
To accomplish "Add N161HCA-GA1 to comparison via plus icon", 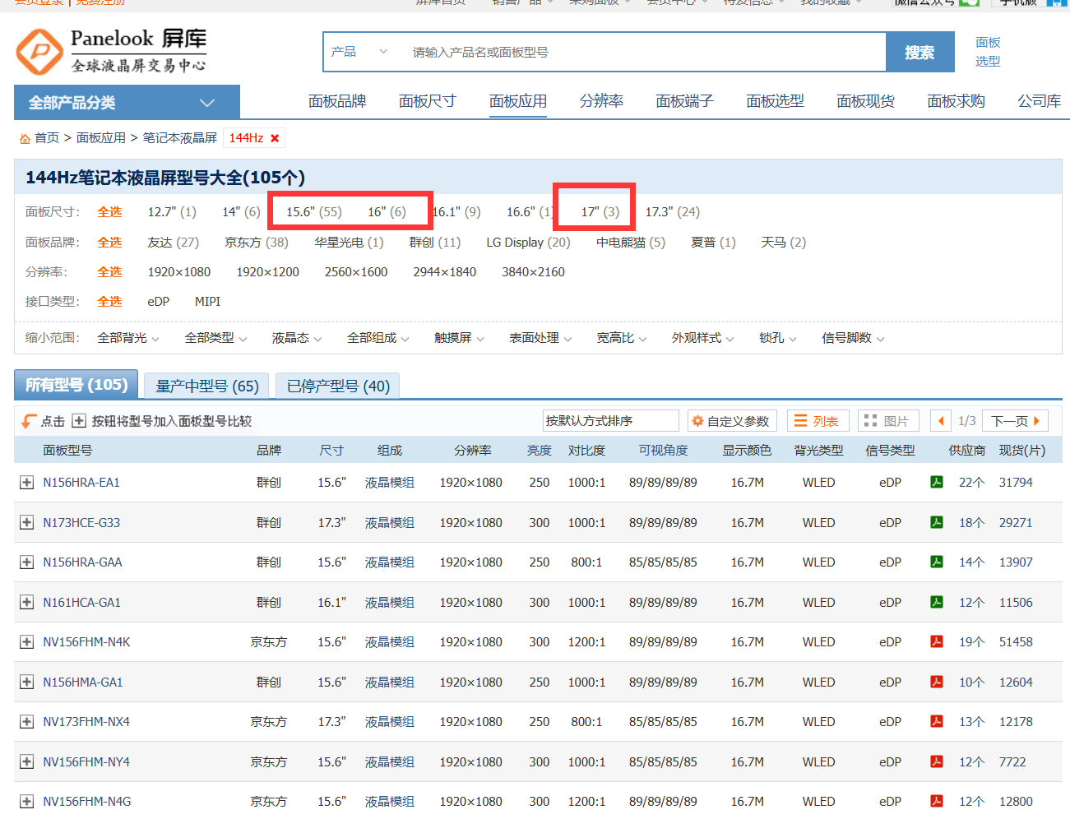I will (27, 603).
